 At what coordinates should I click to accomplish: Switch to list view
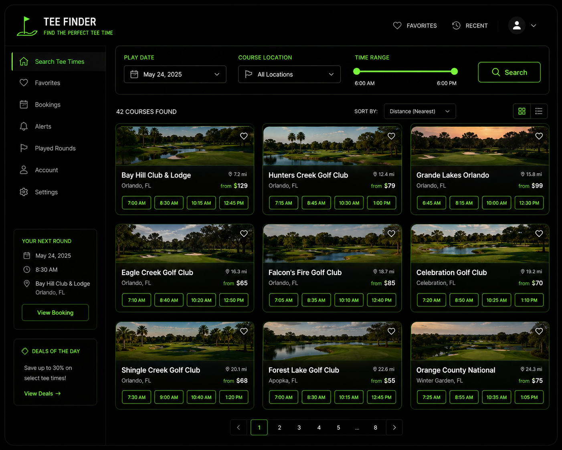click(539, 111)
